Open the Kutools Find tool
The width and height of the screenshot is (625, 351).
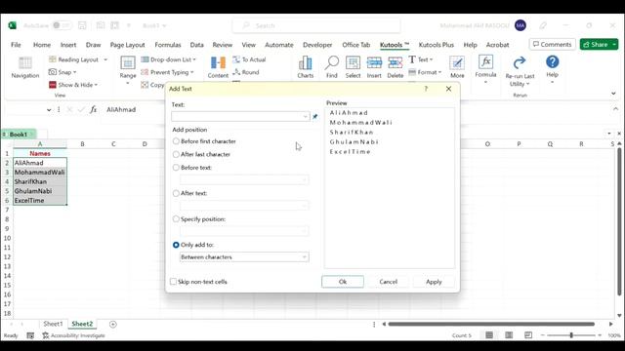click(x=332, y=67)
